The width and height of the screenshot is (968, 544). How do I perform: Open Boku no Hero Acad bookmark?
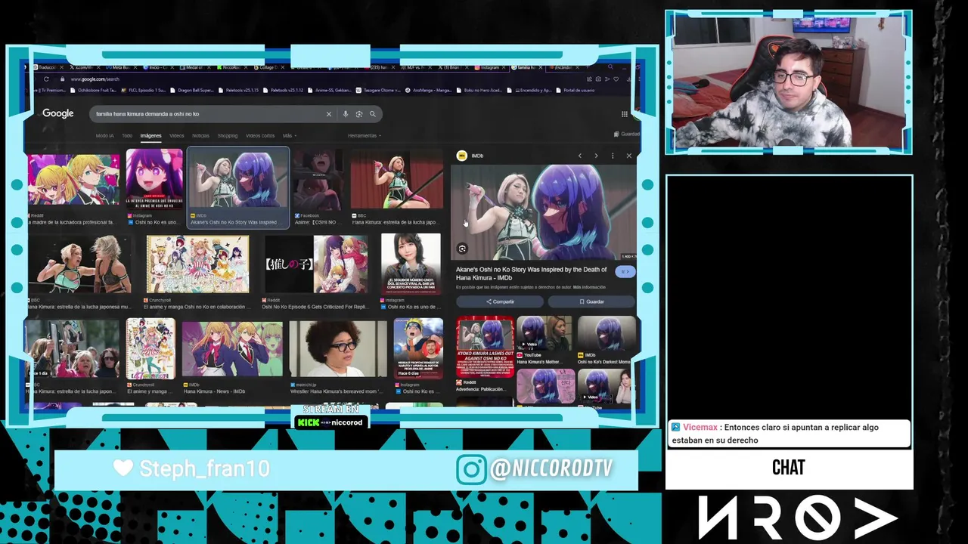click(x=480, y=90)
